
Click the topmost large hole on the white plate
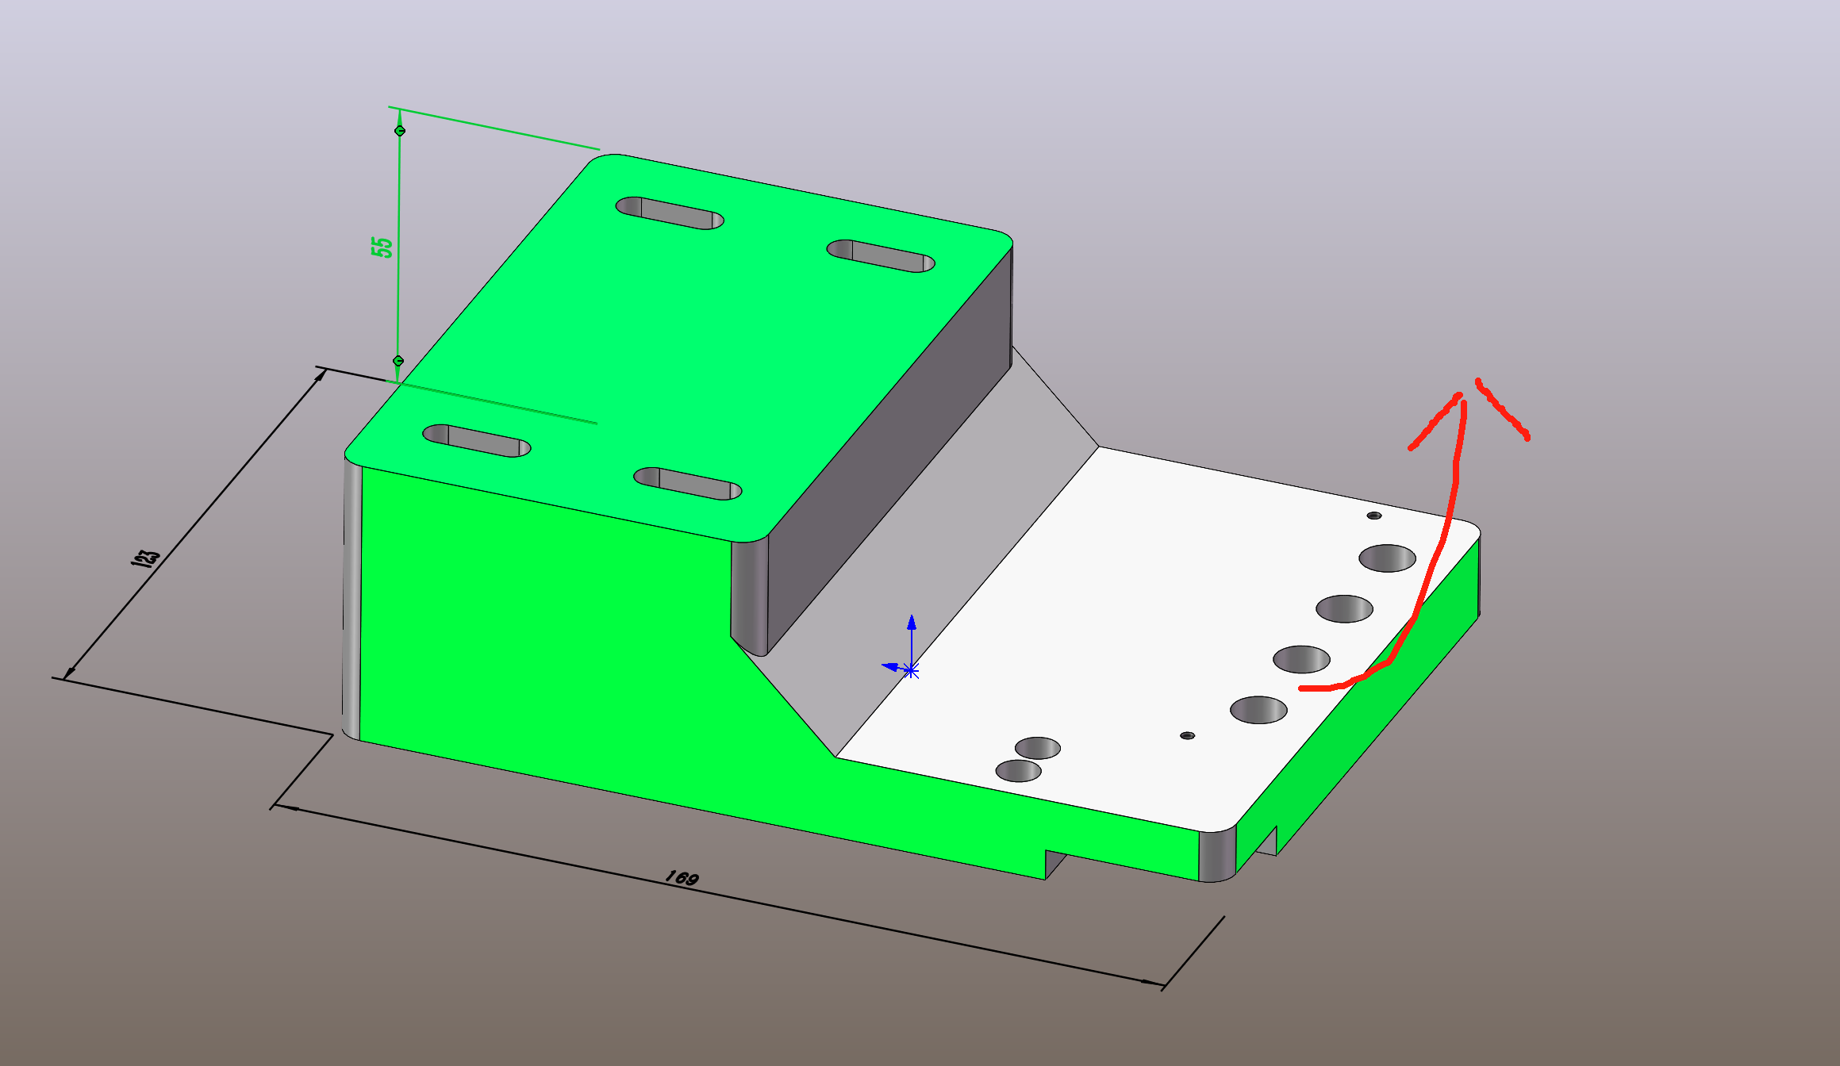pyautogui.click(x=1387, y=558)
